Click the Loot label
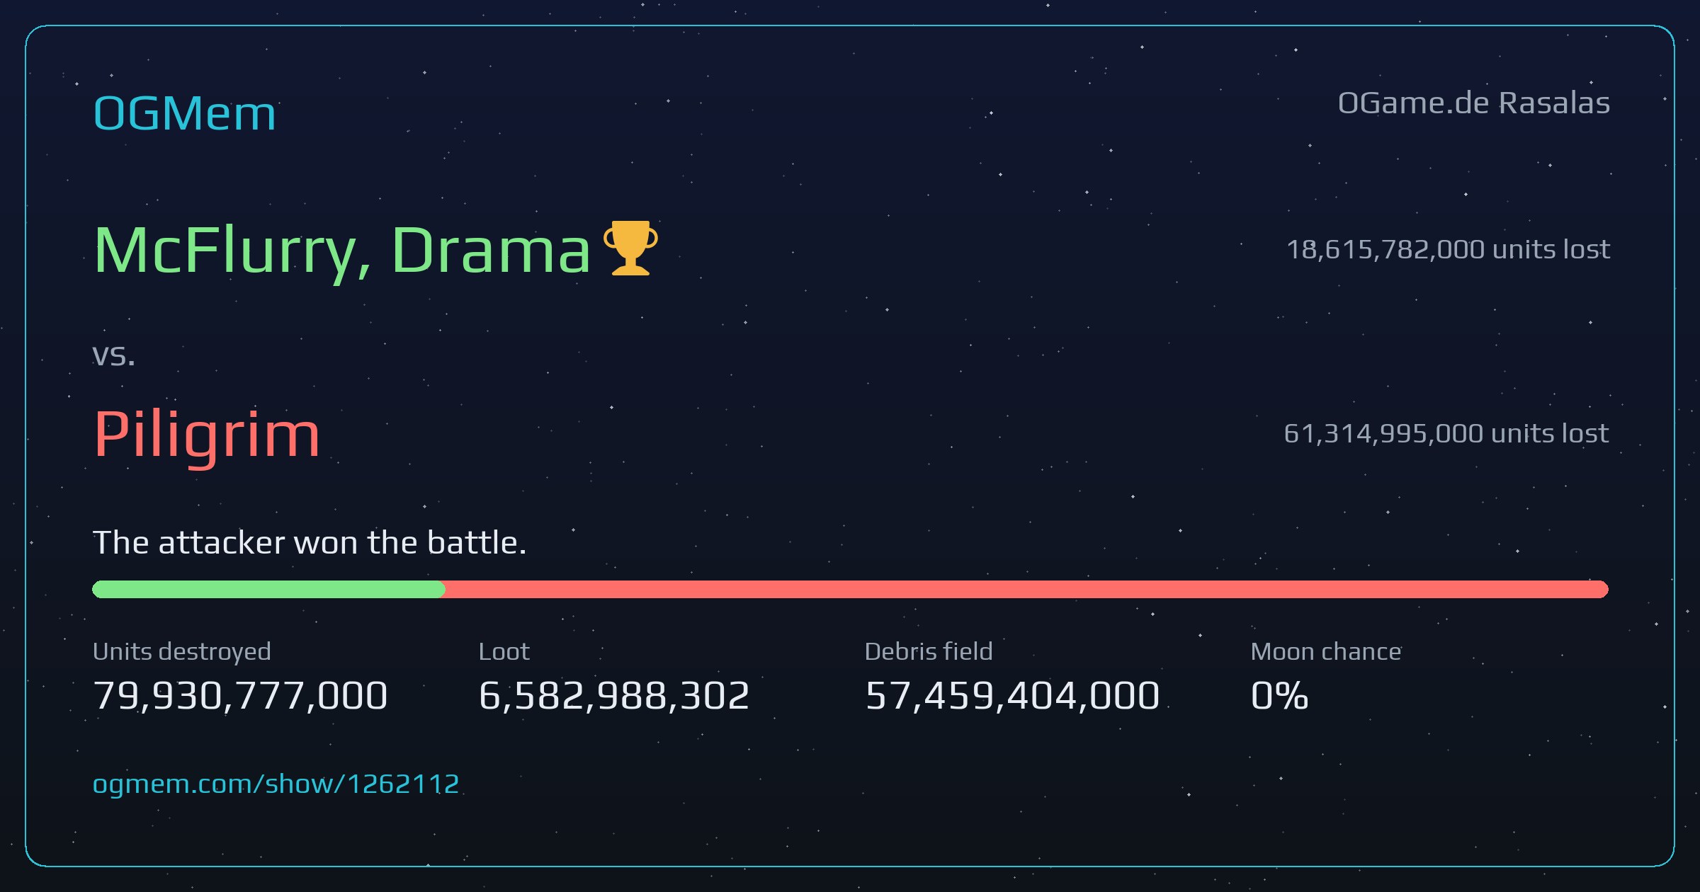Image resolution: width=1700 pixels, height=892 pixels. tap(504, 651)
